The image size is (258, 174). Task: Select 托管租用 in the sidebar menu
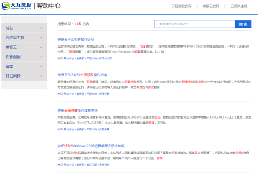point(24,57)
